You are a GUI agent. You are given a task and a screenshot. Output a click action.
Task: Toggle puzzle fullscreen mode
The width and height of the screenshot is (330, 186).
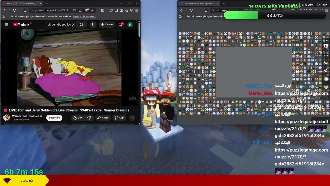coord(326,54)
